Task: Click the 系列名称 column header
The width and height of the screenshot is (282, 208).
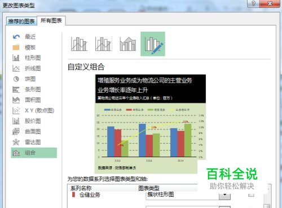Action: point(81,188)
